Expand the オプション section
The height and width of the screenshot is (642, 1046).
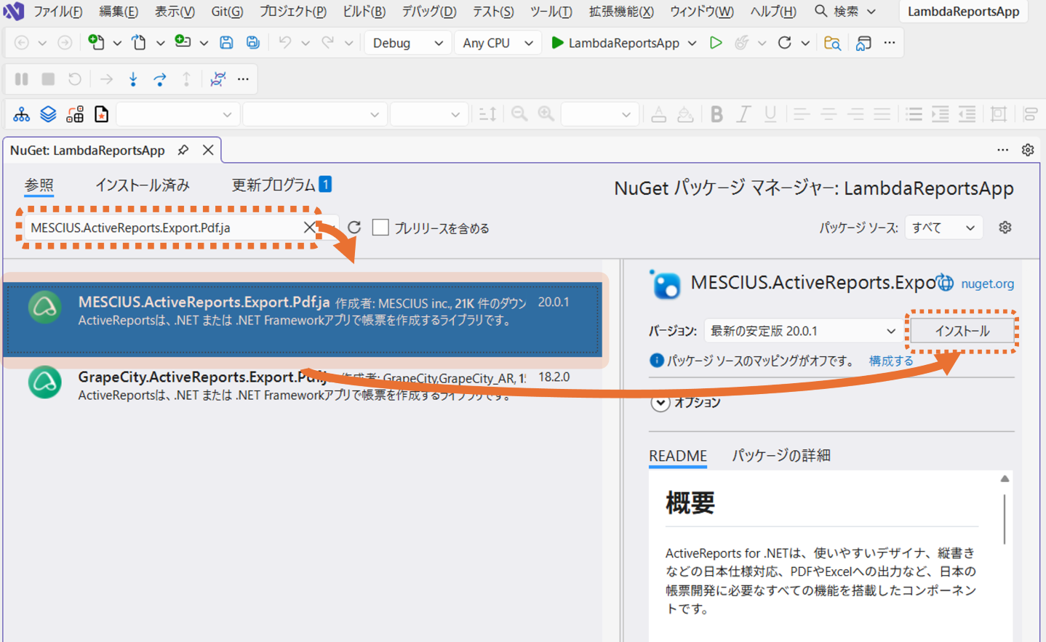point(660,403)
